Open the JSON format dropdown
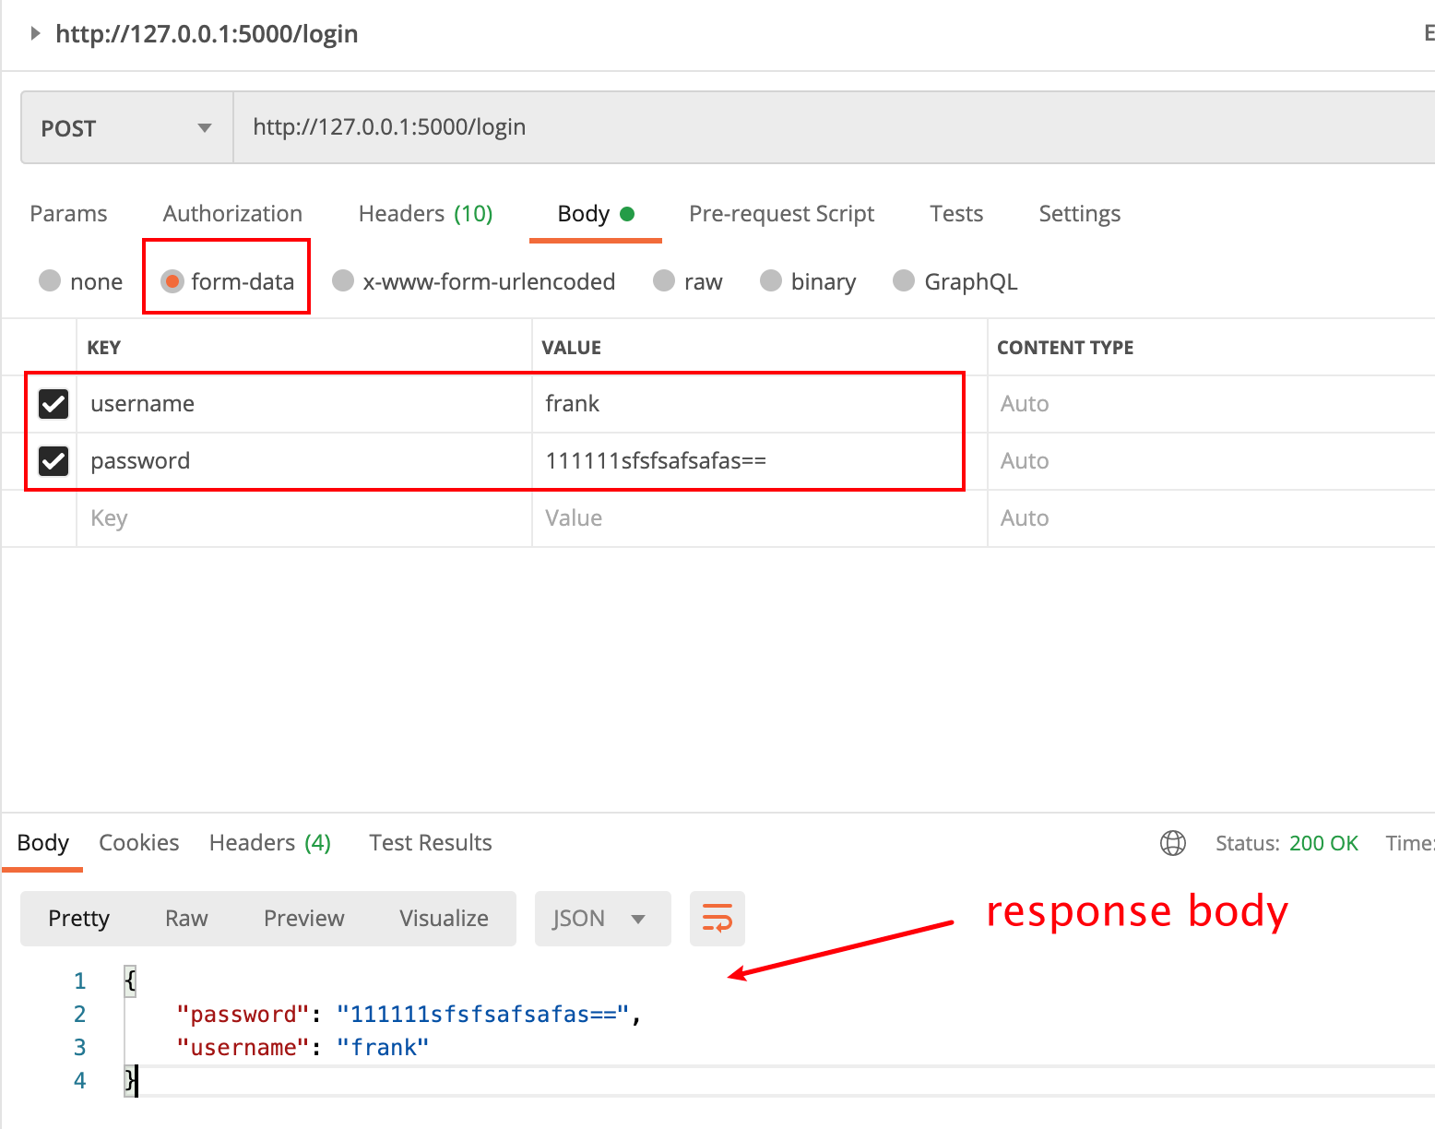 point(602,919)
